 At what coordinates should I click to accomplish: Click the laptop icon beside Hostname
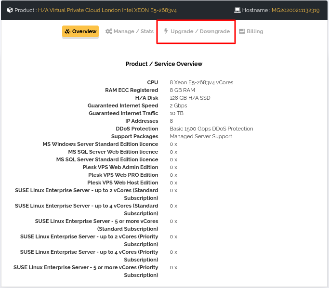tap(237, 10)
